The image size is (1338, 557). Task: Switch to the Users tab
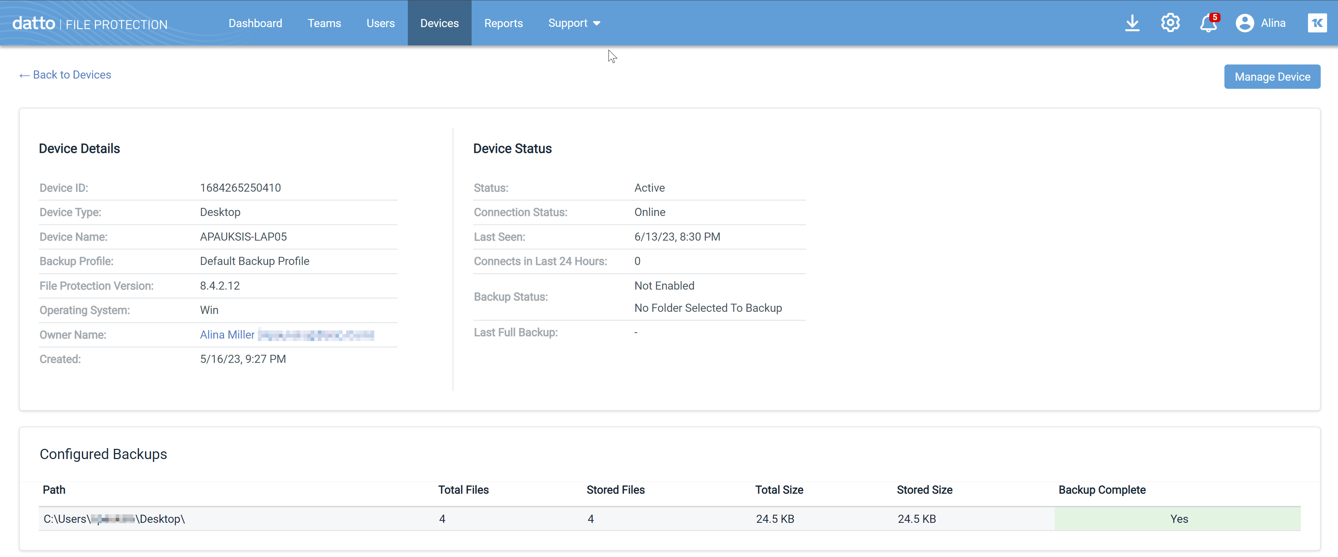tap(380, 23)
